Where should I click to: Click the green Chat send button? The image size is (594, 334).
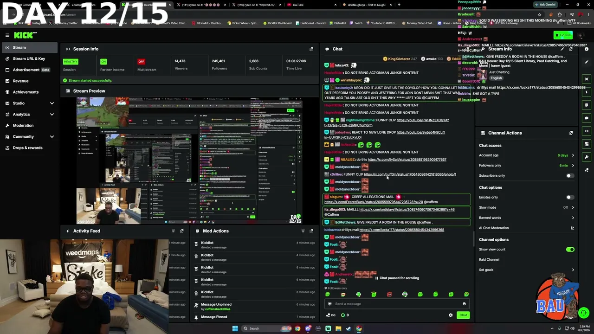pos(463,315)
